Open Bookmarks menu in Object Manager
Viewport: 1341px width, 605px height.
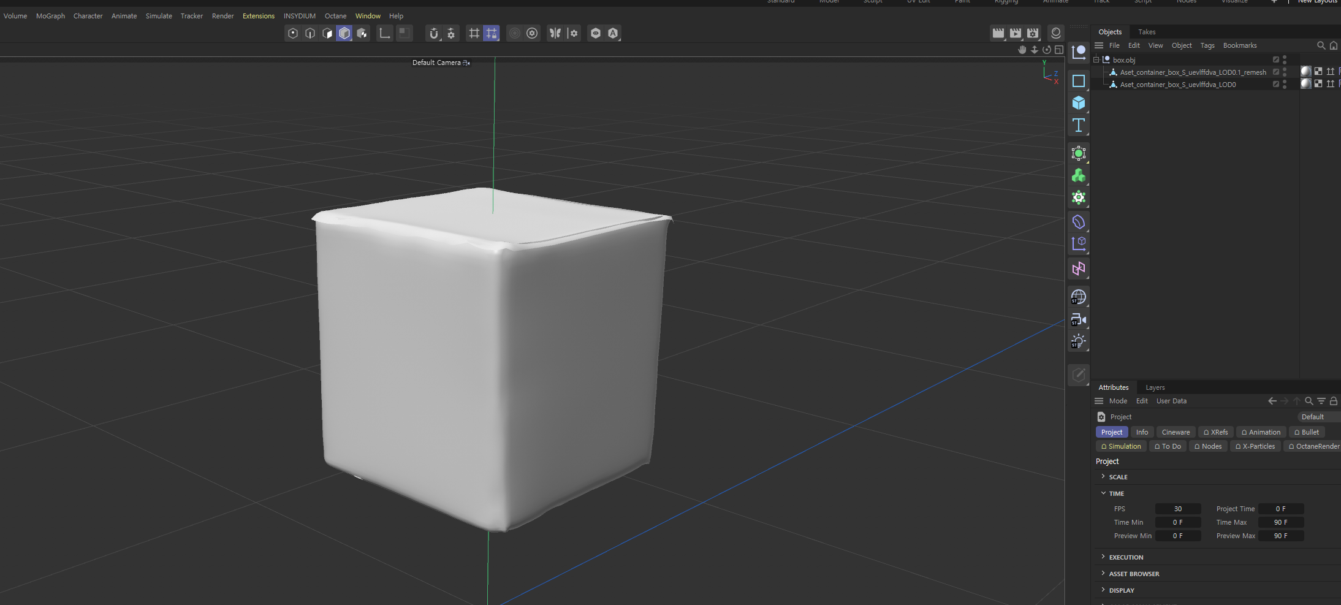(1240, 45)
